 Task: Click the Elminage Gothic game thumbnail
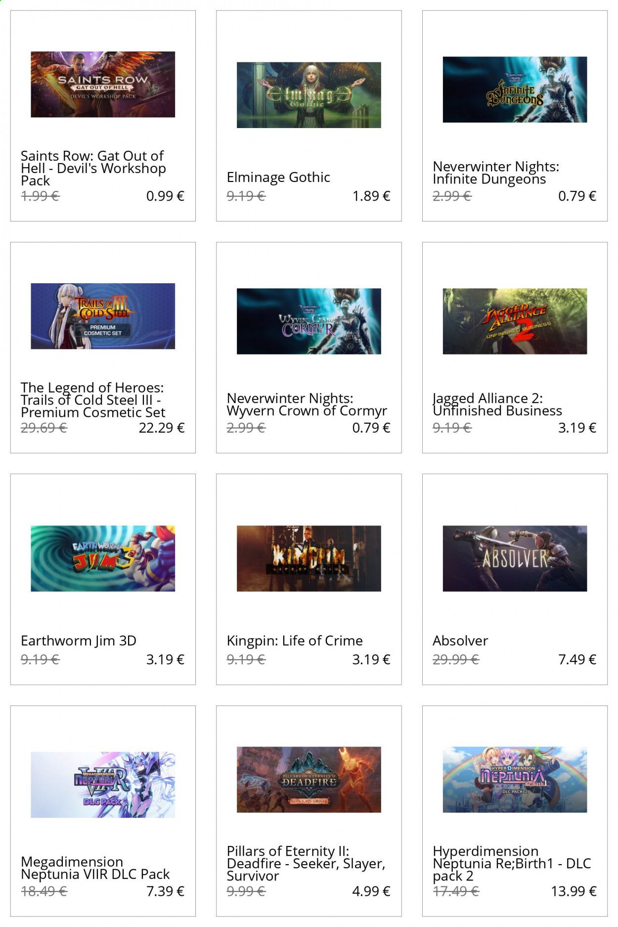pyautogui.click(x=309, y=95)
